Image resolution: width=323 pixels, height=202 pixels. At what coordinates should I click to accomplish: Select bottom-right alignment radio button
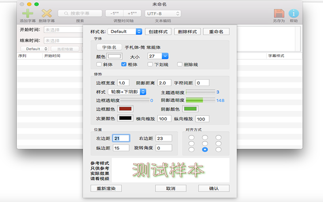218,149
